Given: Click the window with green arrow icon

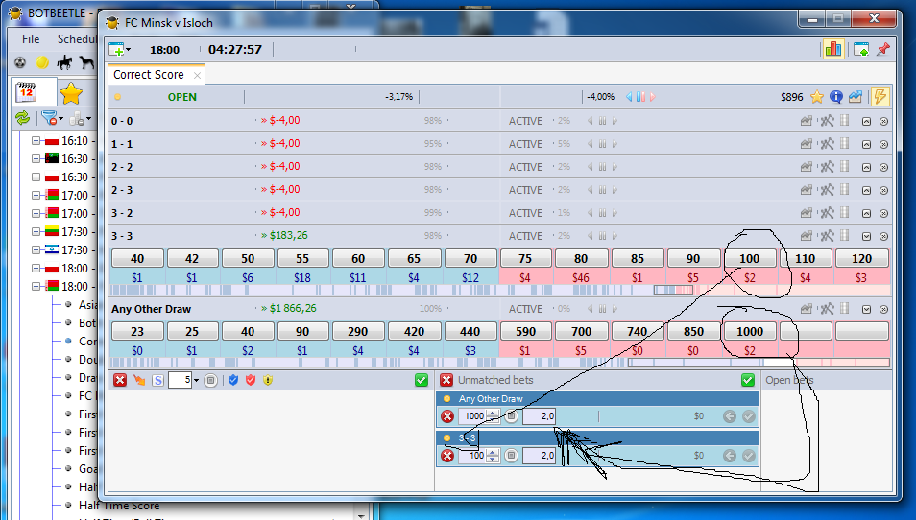Looking at the screenshot, I should pos(861,49).
